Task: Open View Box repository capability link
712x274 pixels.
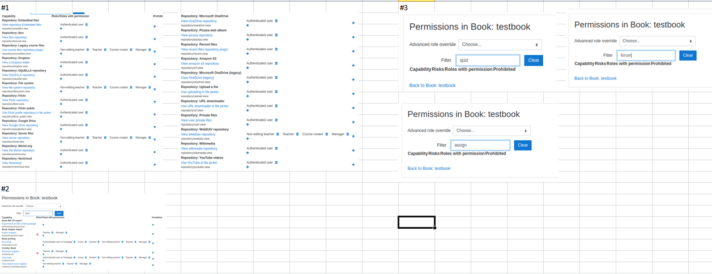Action: pos(14,37)
